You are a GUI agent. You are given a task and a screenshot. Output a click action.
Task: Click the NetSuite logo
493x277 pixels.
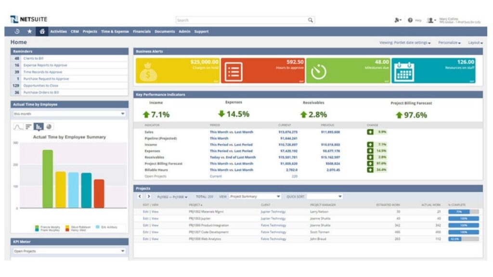28,19
